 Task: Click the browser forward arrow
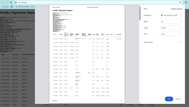7,2
